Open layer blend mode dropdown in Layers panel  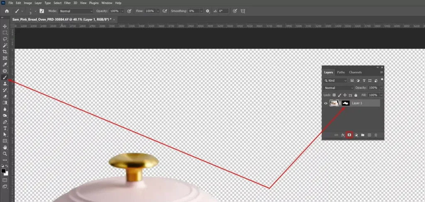[x=339, y=88]
